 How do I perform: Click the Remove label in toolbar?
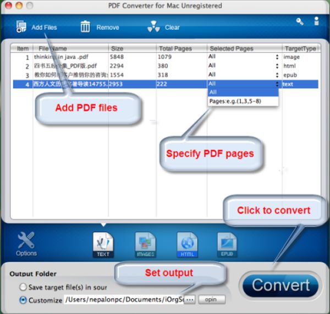pyautogui.click(x=108, y=27)
